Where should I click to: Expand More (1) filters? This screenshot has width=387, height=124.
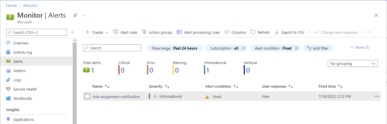pos(359,47)
